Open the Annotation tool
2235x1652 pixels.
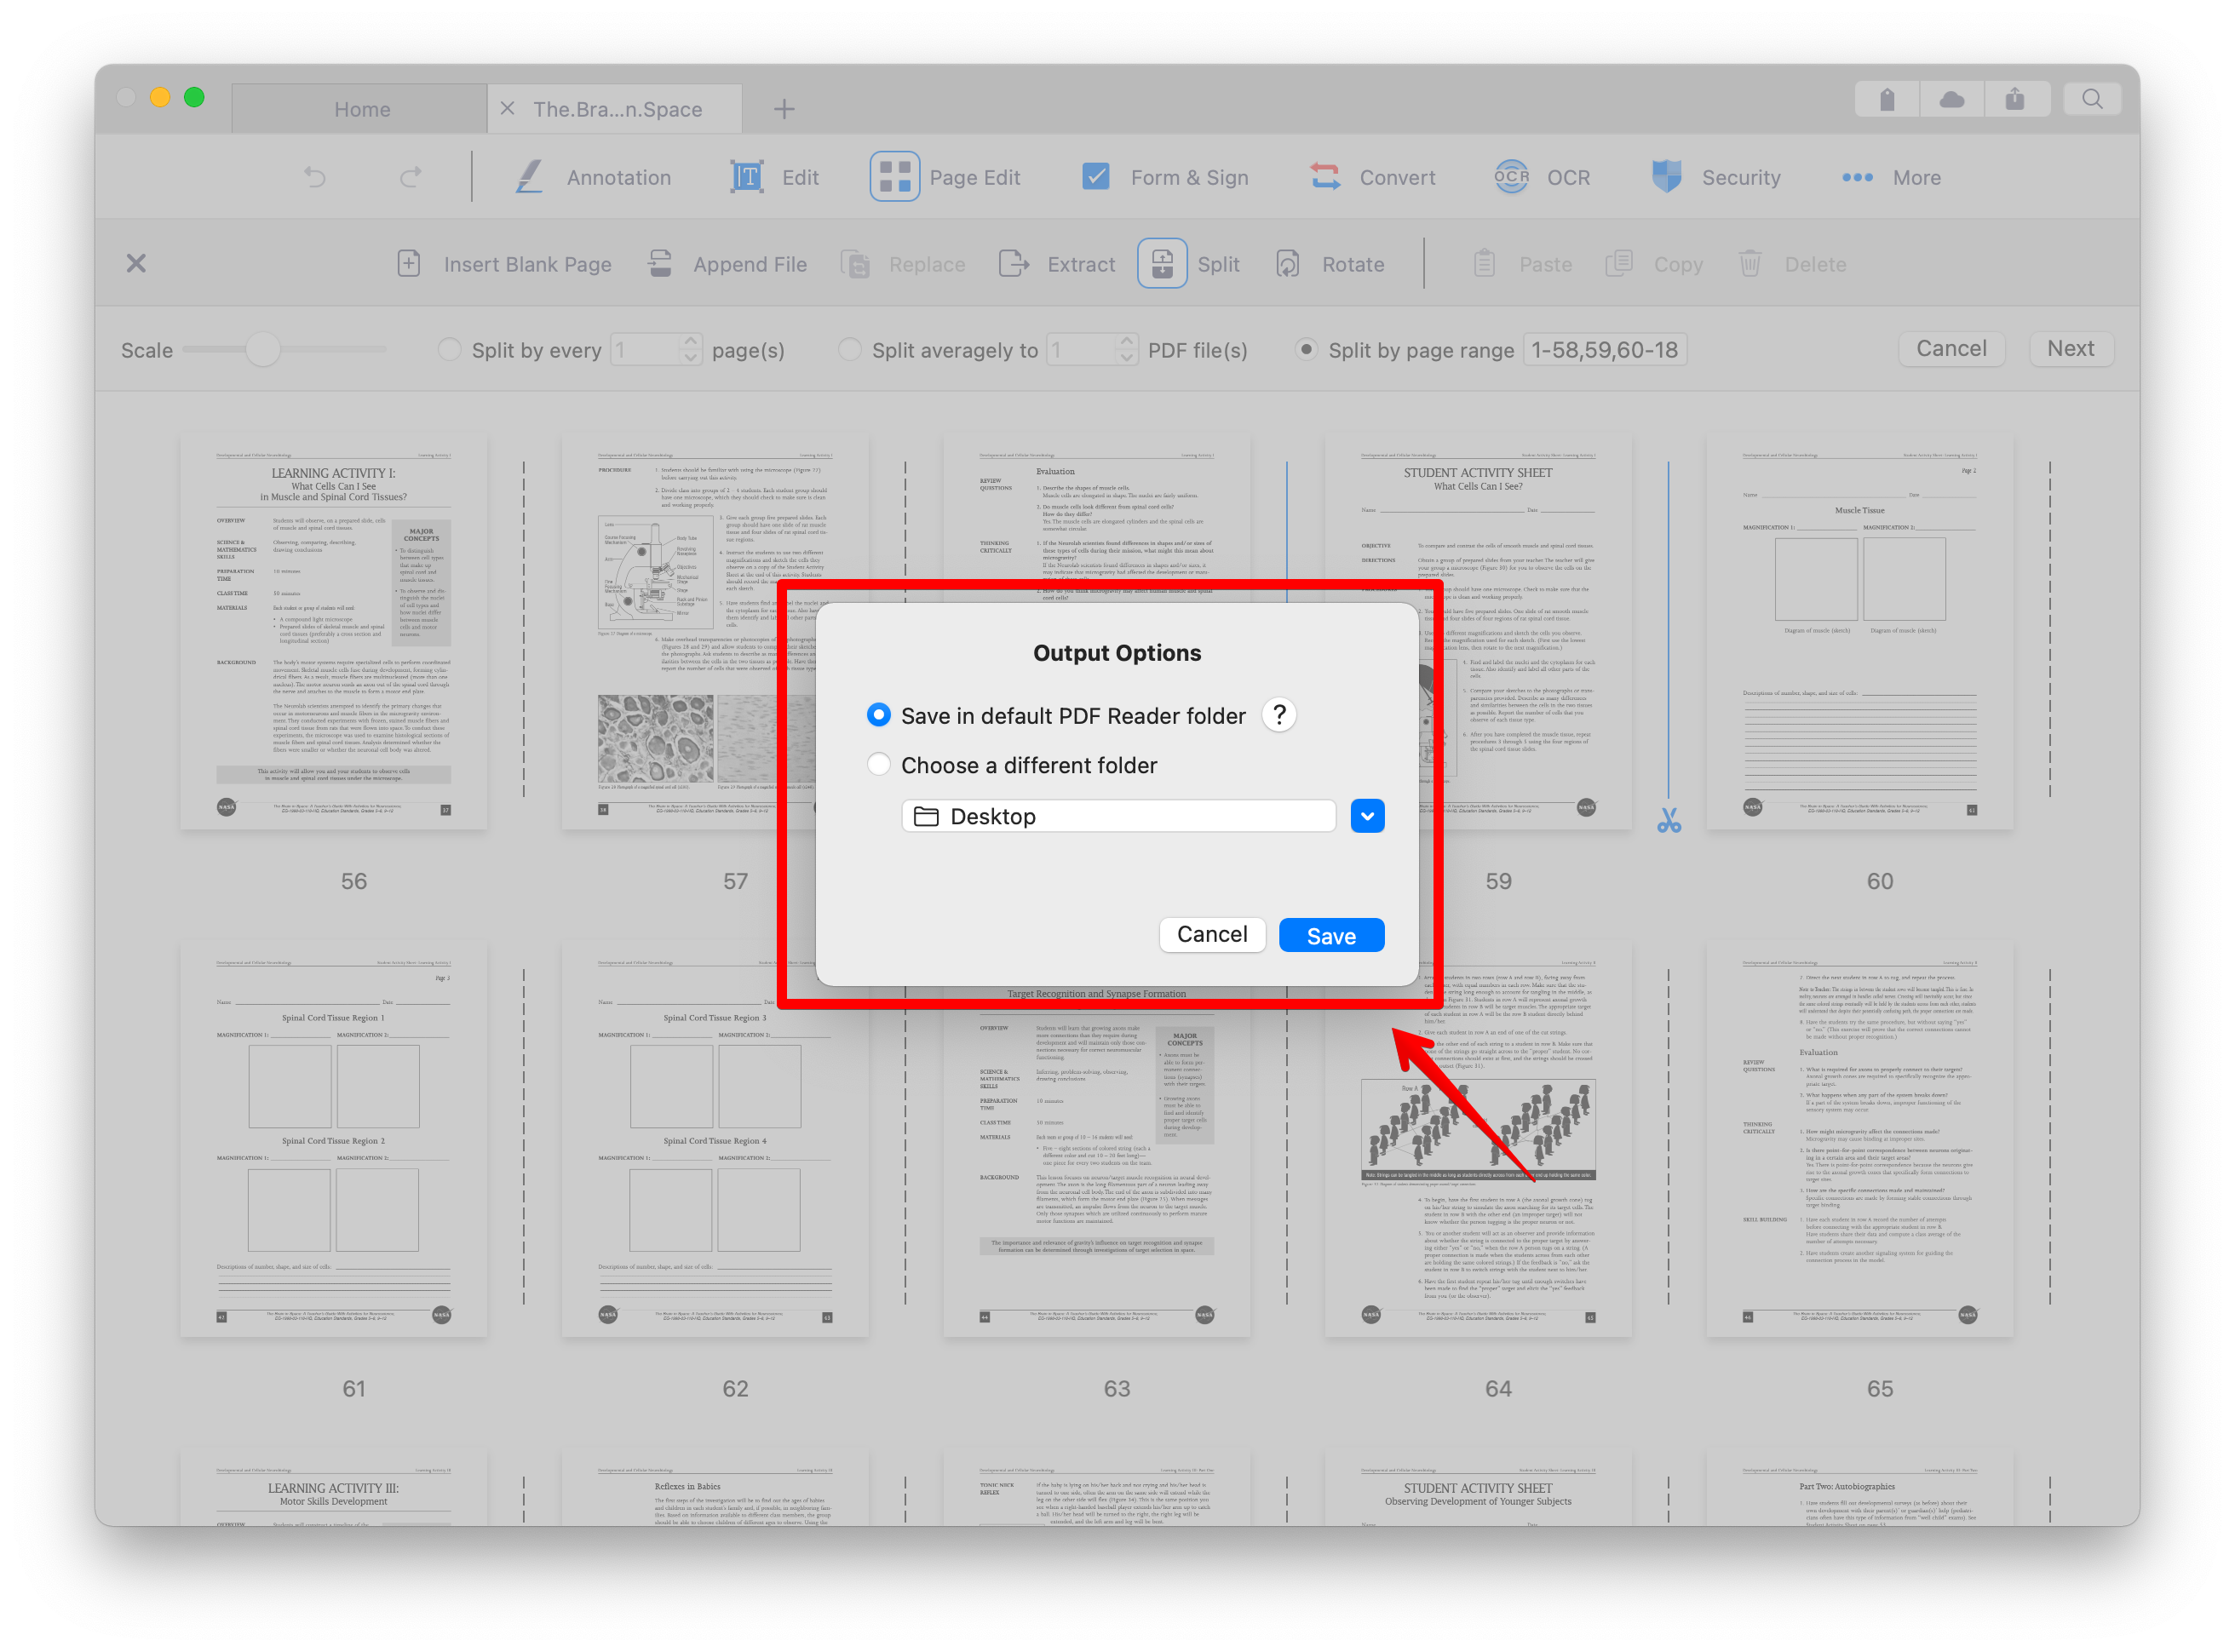pyautogui.click(x=593, y=177)
